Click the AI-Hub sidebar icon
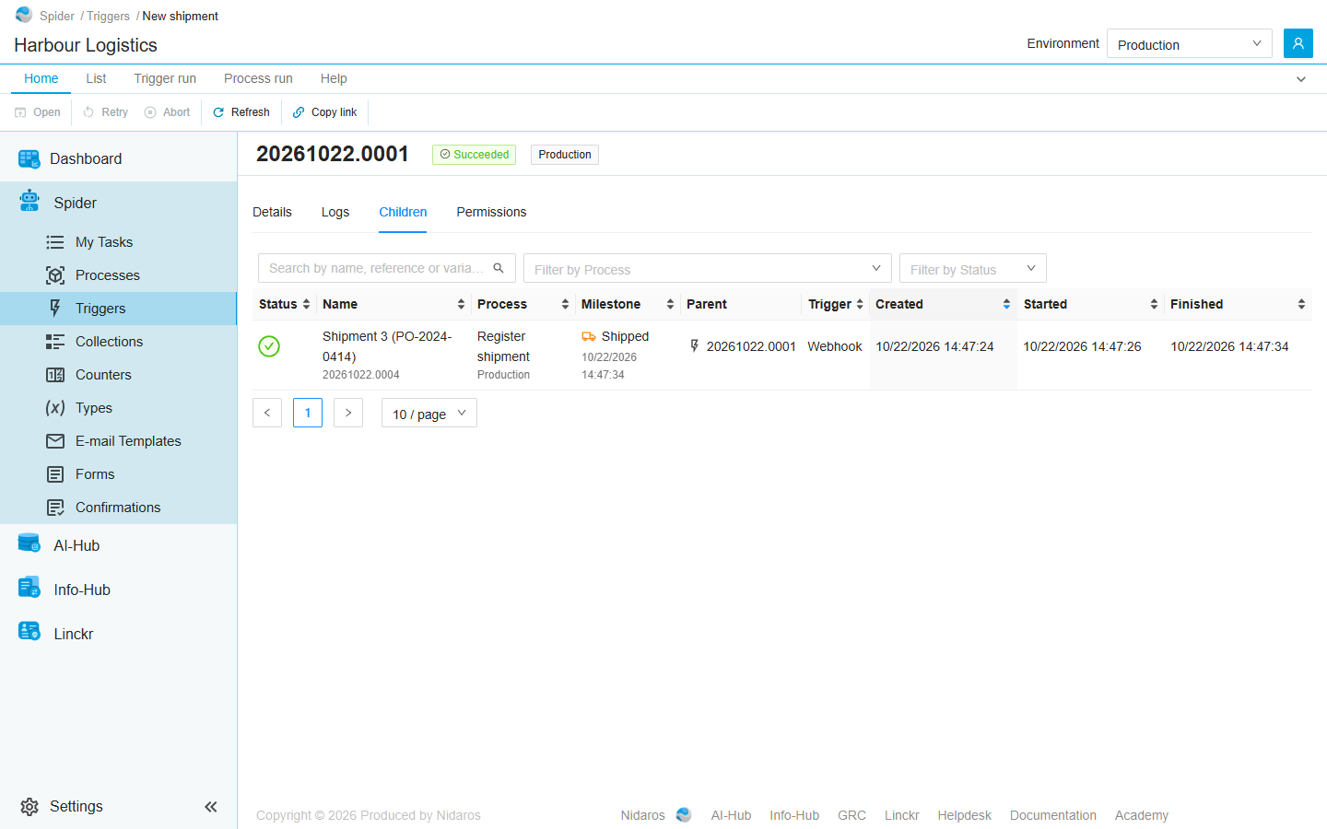1327x829 pixels. pyautogui.click(x=29, y=544)
